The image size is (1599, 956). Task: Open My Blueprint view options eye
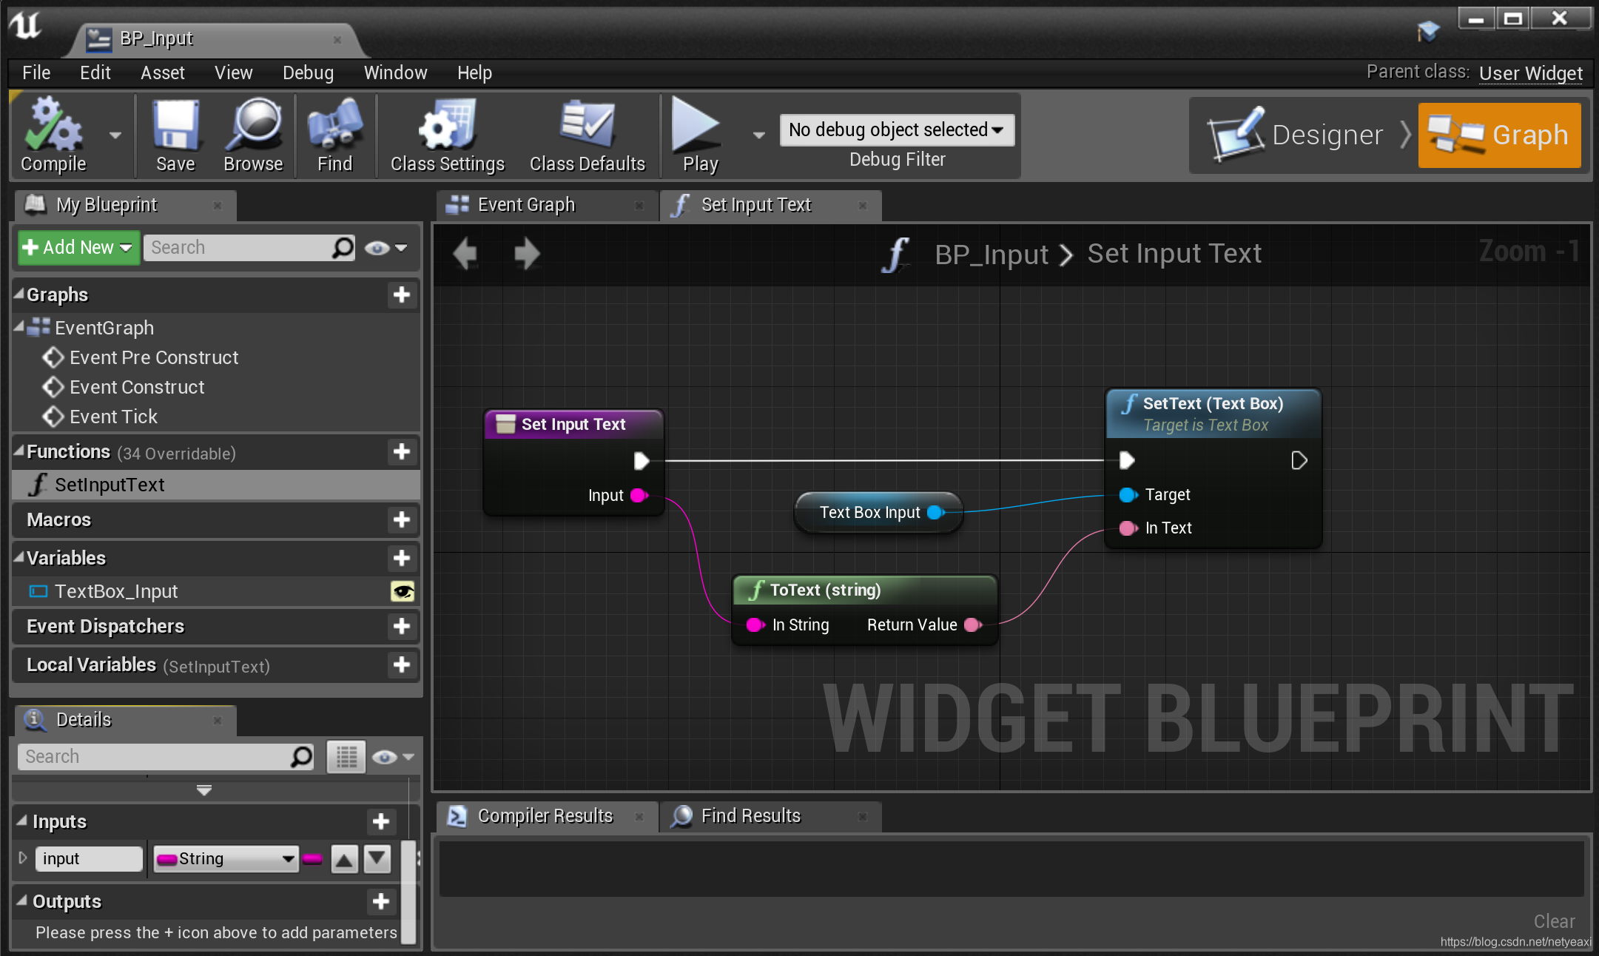[386, 248]
